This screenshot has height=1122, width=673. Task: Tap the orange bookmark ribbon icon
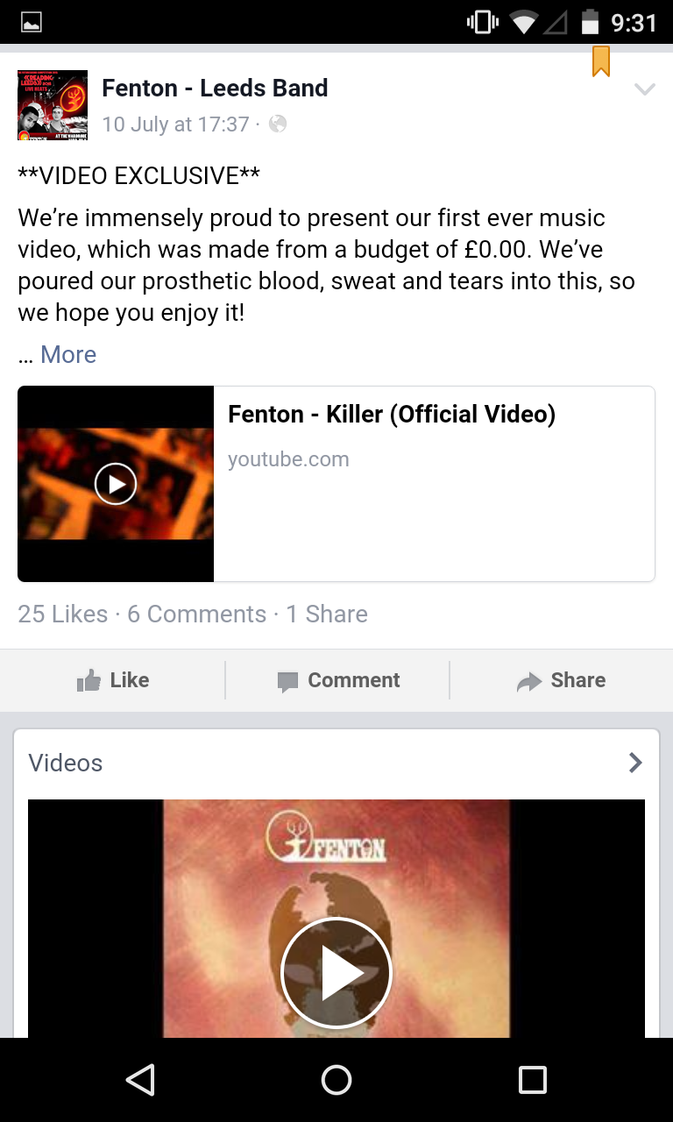(600, 61)
